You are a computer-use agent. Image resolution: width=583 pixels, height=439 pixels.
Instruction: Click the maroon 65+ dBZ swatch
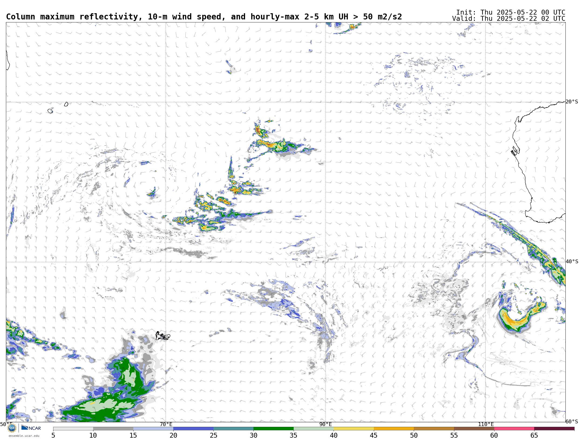[554, 429]
